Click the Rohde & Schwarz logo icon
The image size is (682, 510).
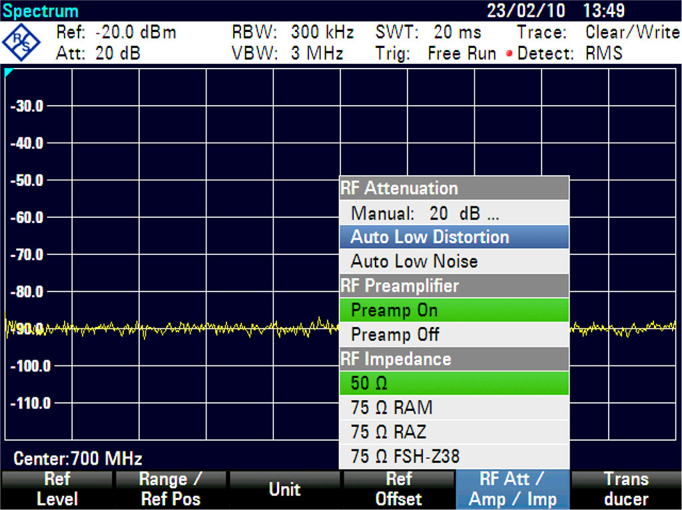point(21,43)
